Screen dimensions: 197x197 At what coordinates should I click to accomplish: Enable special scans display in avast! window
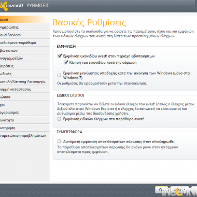coord(59,119)
